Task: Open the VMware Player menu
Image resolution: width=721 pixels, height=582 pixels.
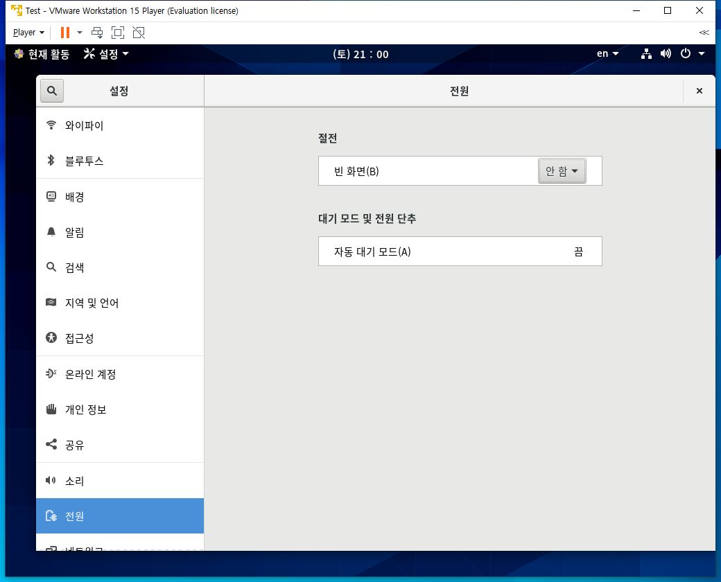Action: click(x=28, y=33)
